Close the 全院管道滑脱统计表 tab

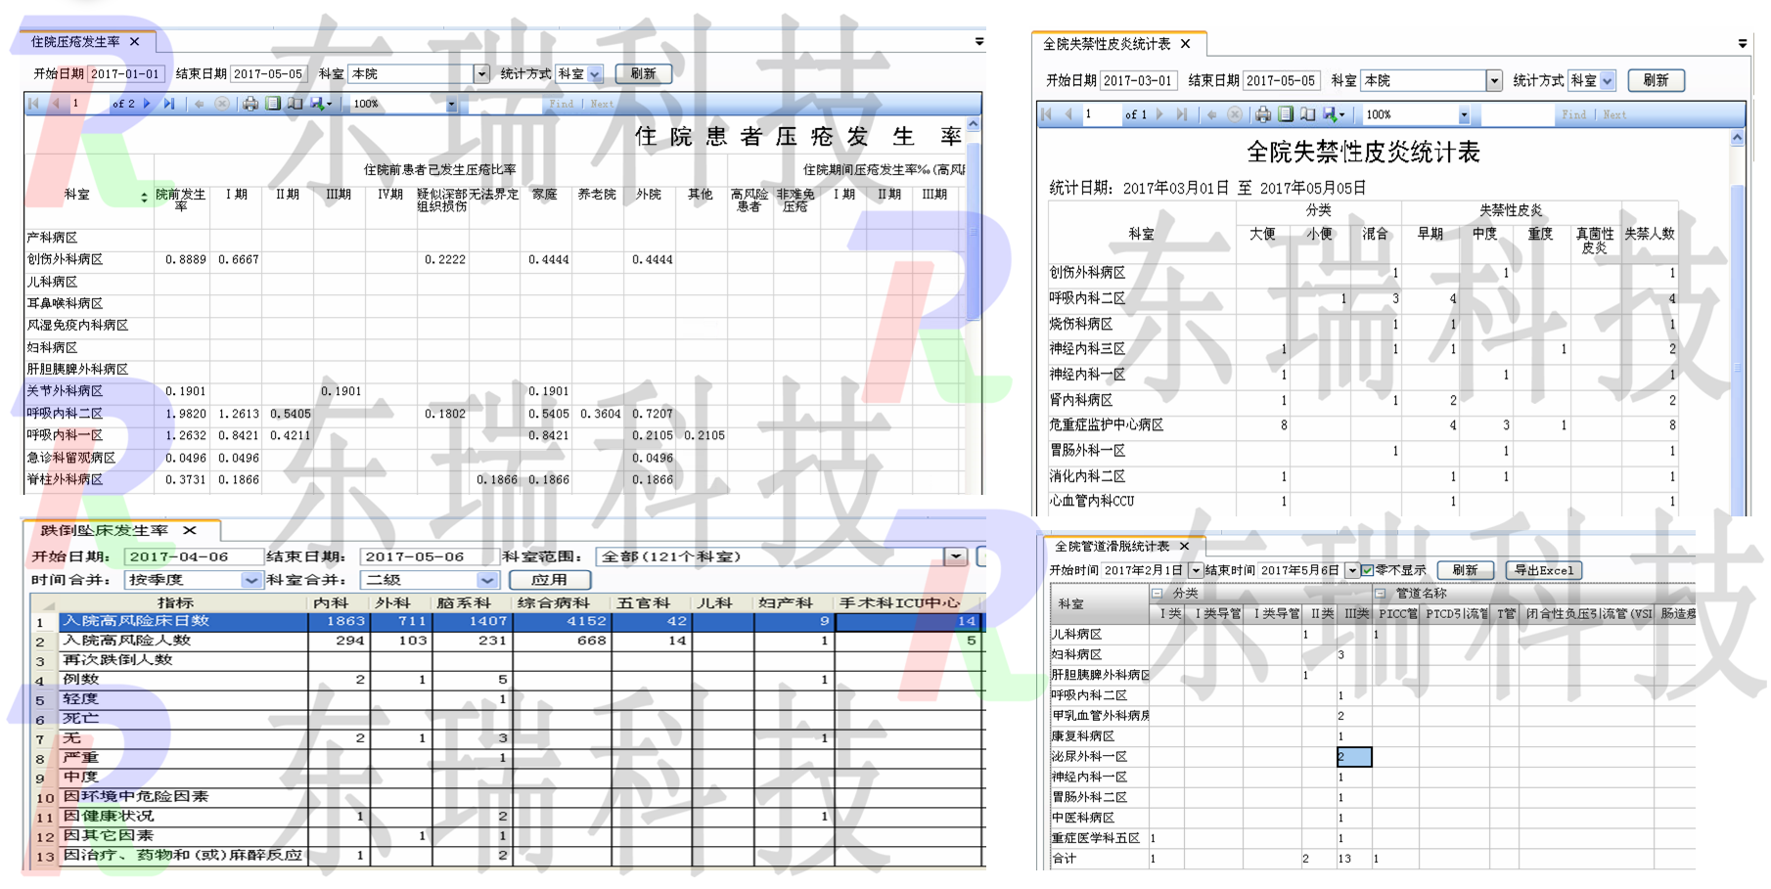(1185, 546)
